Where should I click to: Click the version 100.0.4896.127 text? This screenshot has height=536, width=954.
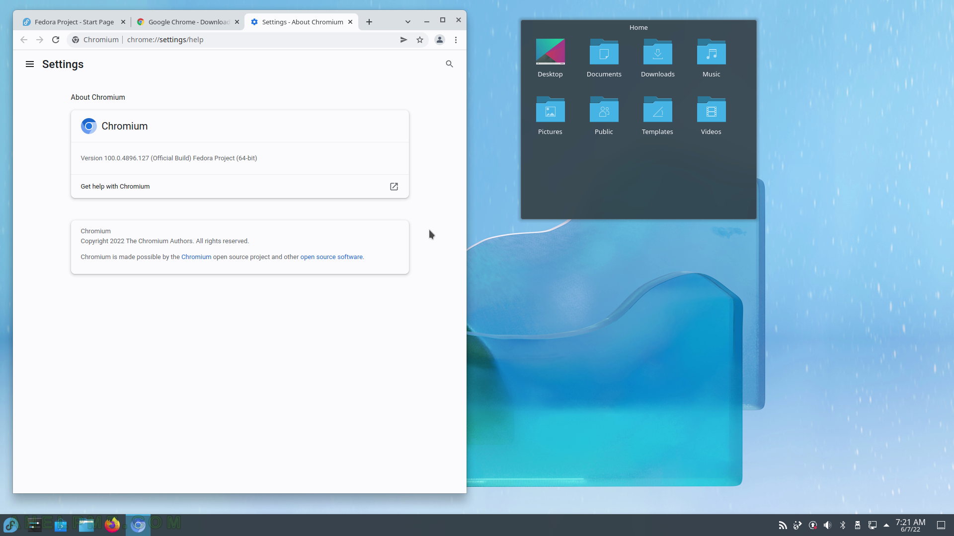click(x=169, y=158)
